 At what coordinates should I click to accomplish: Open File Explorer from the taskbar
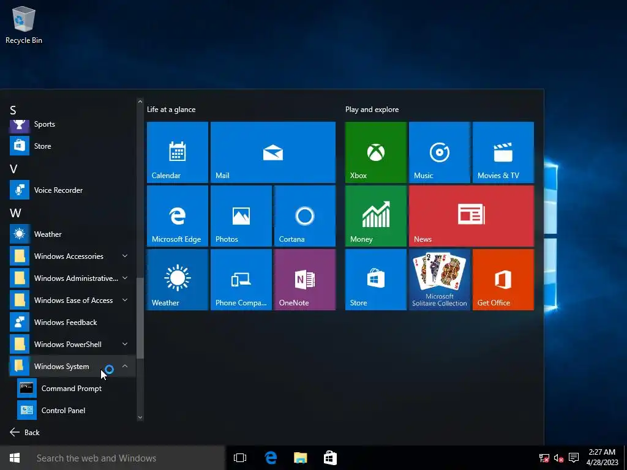pyautogui.click(x=300, y=458)
